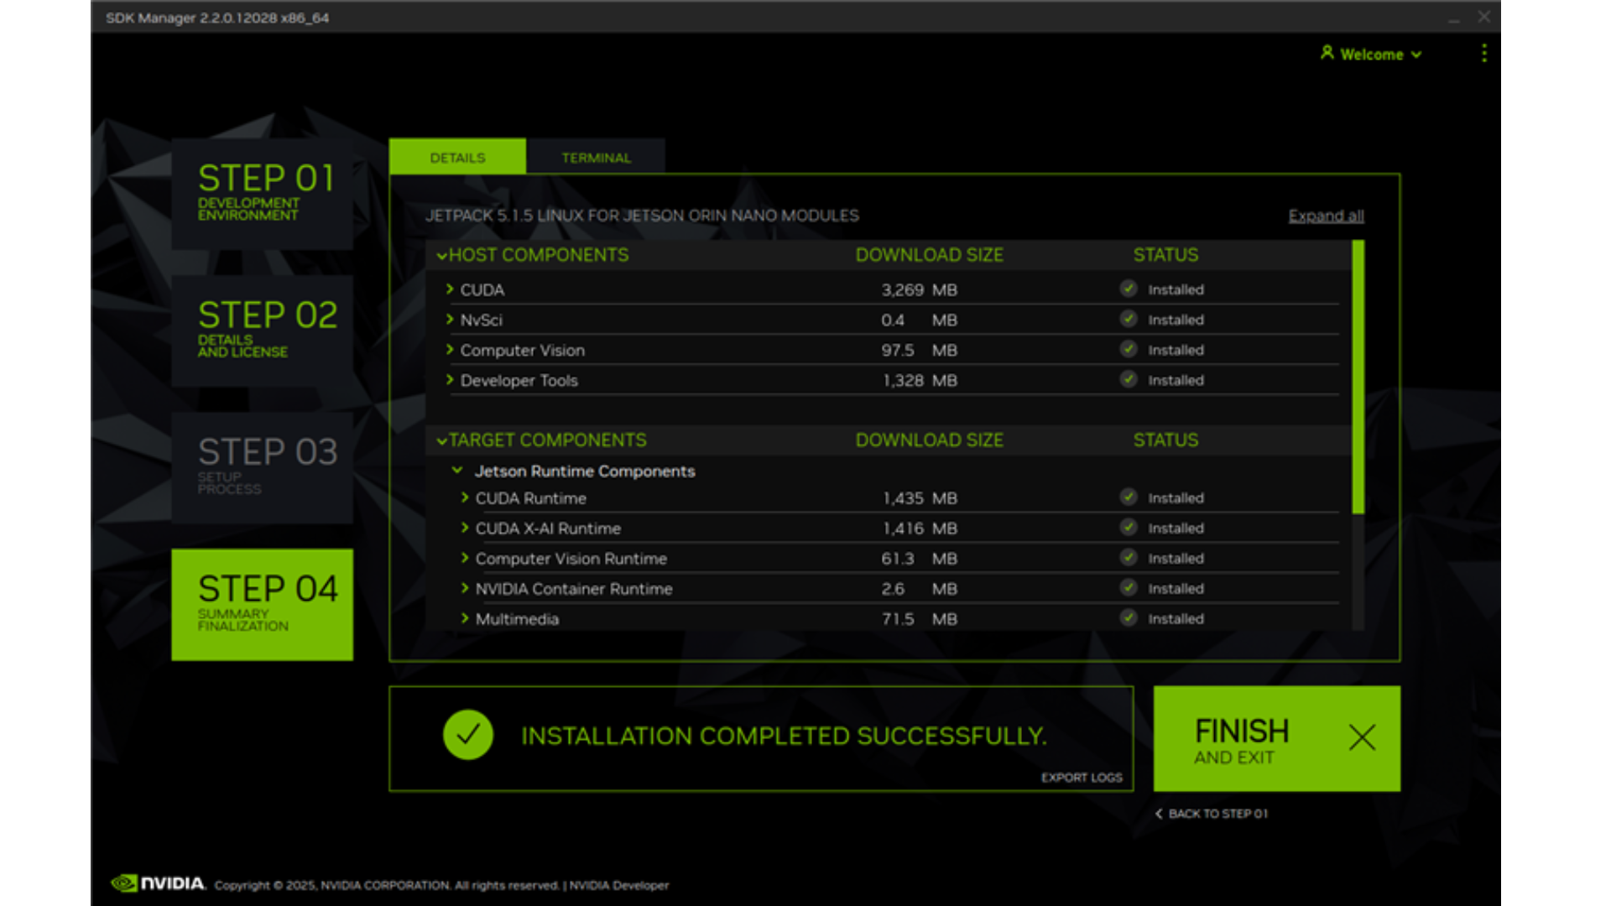Viewport: 1611px width, 906px height.
Task: Click the NvSci installed status check icon
Action: click(x=1129, y=319)
